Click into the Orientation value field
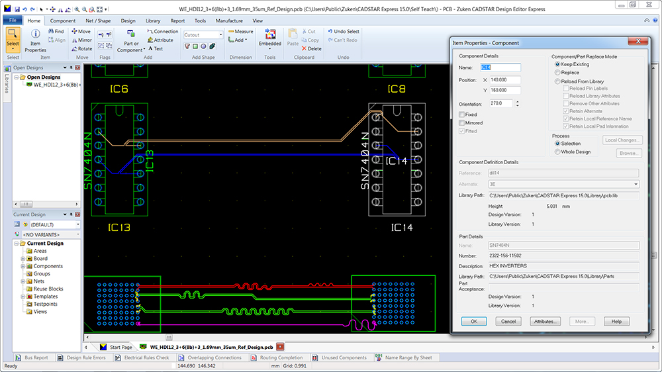Image resolution: width=662 pixels, height=372 pixels. [x=500, y=103]
